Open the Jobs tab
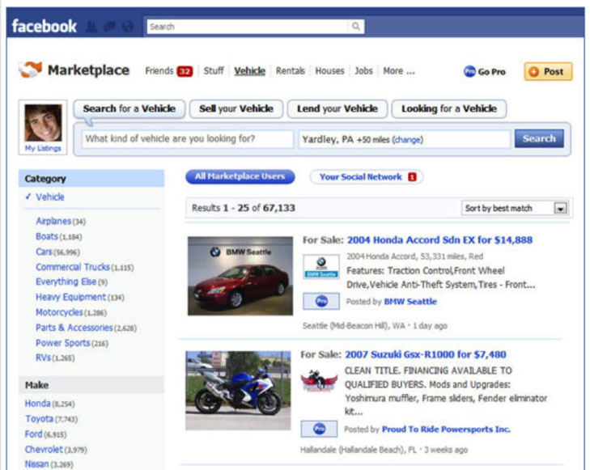The image size is (590, 470). pyautogui.click(x=363, y=70)
